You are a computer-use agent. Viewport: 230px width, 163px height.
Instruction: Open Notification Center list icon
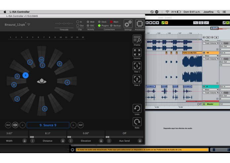click(x=224, y=12)
